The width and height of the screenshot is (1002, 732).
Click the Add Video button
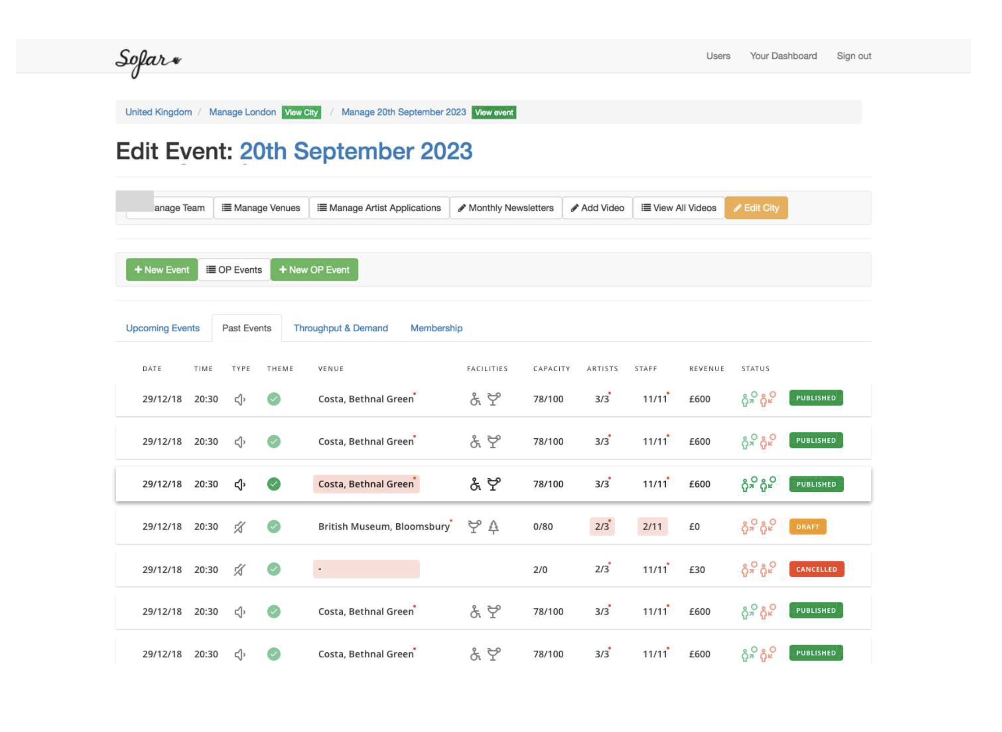coord(597,208)
